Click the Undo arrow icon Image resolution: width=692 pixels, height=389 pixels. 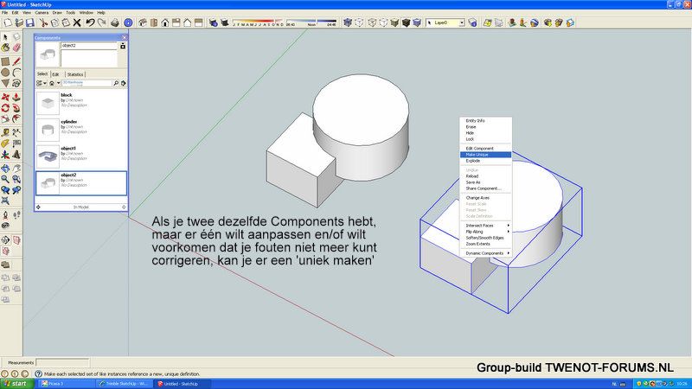[x=90, y=22]
